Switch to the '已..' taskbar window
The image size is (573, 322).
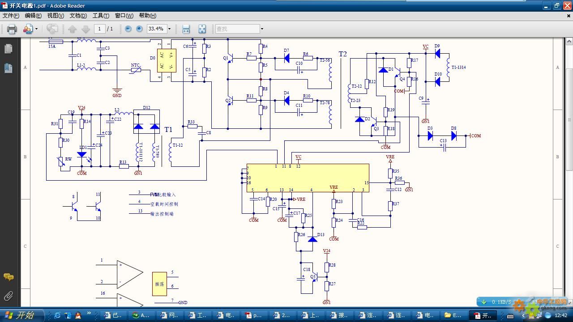(114, 315)
